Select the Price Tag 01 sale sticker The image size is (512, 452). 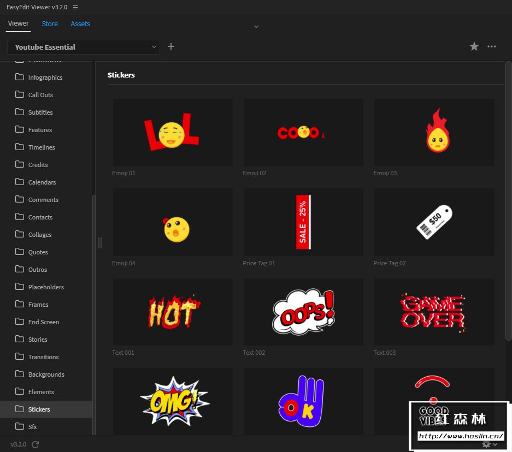pos(303,222)
